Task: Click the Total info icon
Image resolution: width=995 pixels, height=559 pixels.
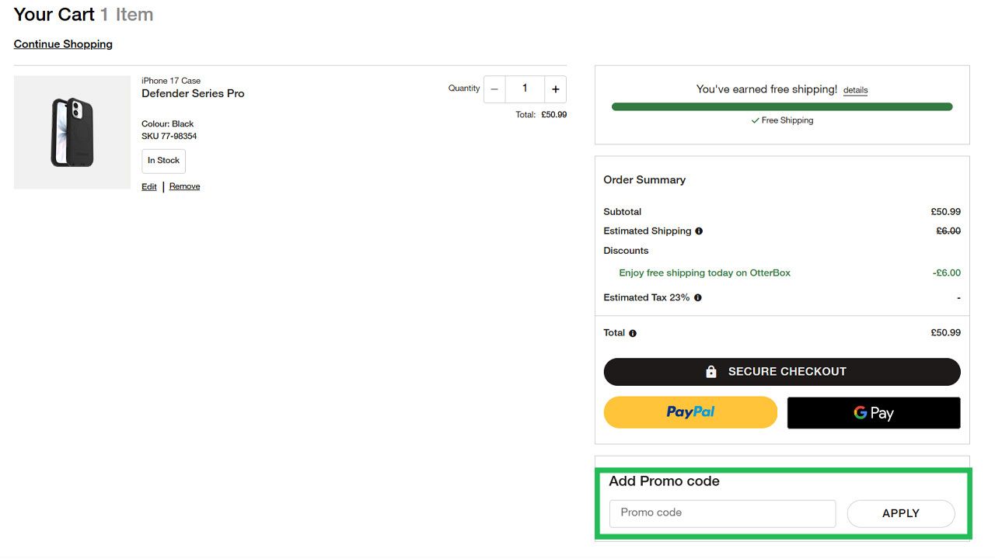Action: click(633, 333)
